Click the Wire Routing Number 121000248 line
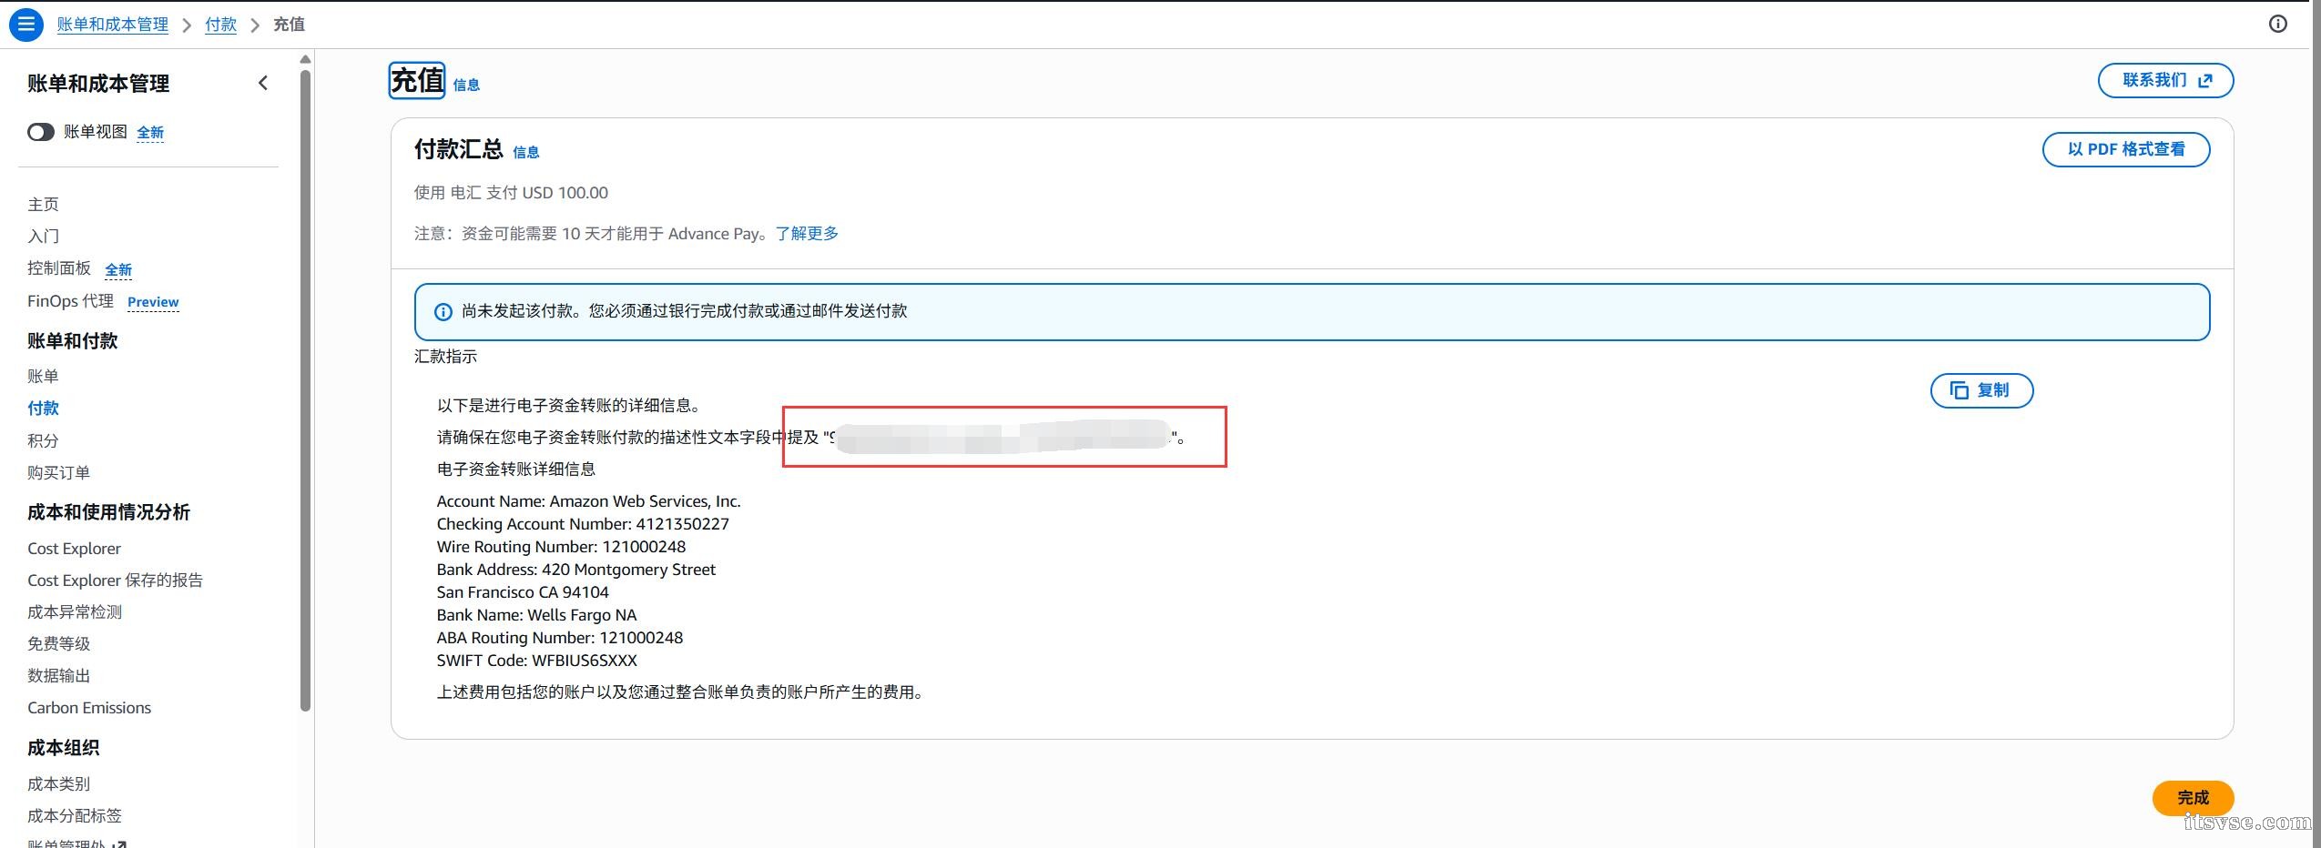 562,547
